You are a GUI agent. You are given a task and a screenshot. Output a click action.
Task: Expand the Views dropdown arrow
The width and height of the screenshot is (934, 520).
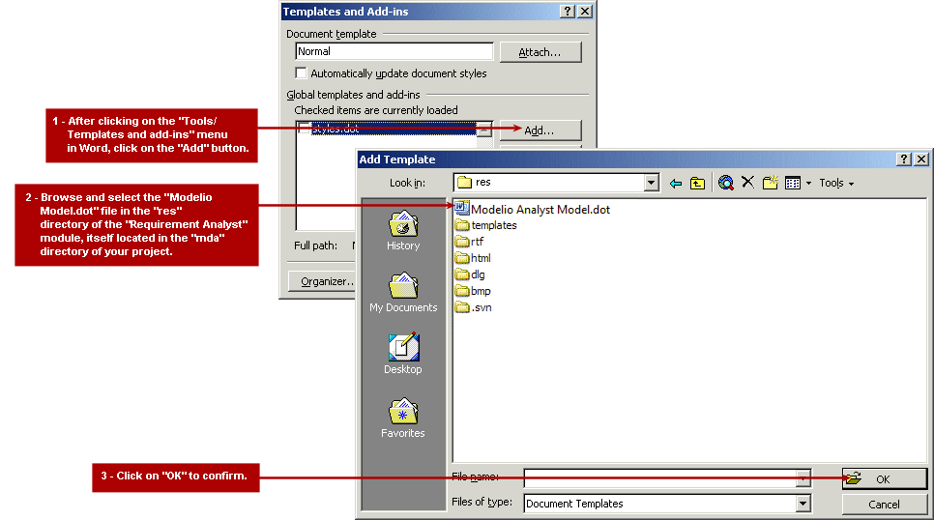coord(808,184)
